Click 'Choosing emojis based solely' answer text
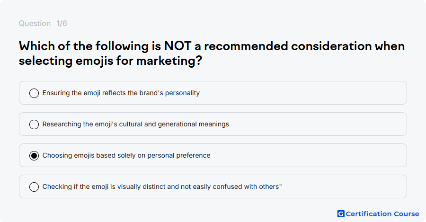426x222 pixels. click(x=126, y=155)
